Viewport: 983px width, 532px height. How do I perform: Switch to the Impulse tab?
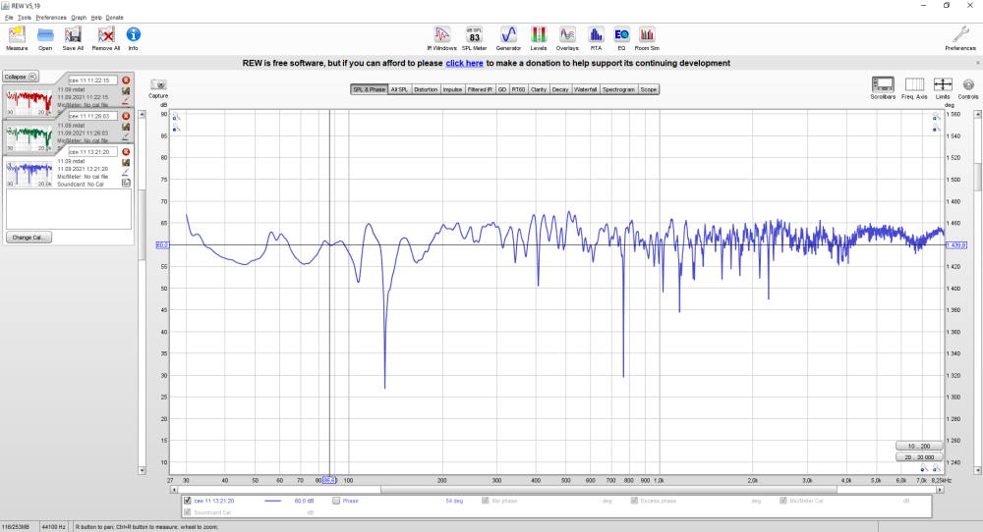coord(452,89)
